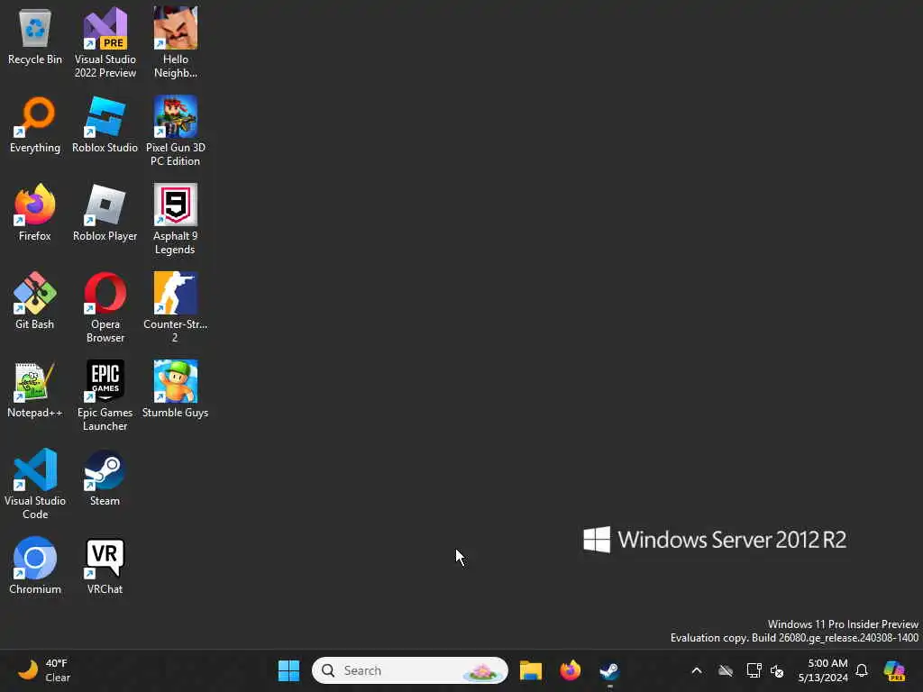Image resolution: width=923 pixels, height=692 pixels.
Task: Select the Stumble Guys shortcut
Action: tap(176, 389)
